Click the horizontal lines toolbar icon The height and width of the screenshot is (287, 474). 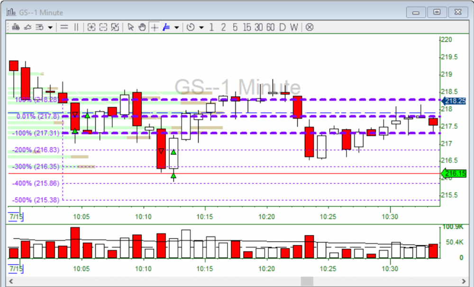[x=64, y=27]
